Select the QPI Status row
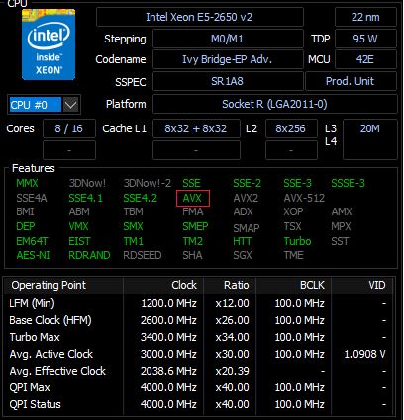404x420 pixels. tap(198, 404)
